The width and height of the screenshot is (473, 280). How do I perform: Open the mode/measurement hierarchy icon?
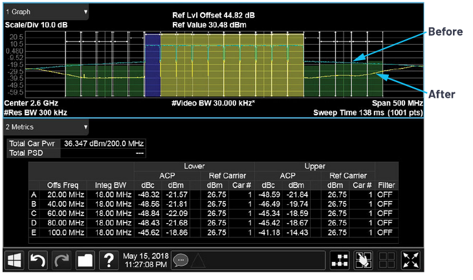coord(340,260)
